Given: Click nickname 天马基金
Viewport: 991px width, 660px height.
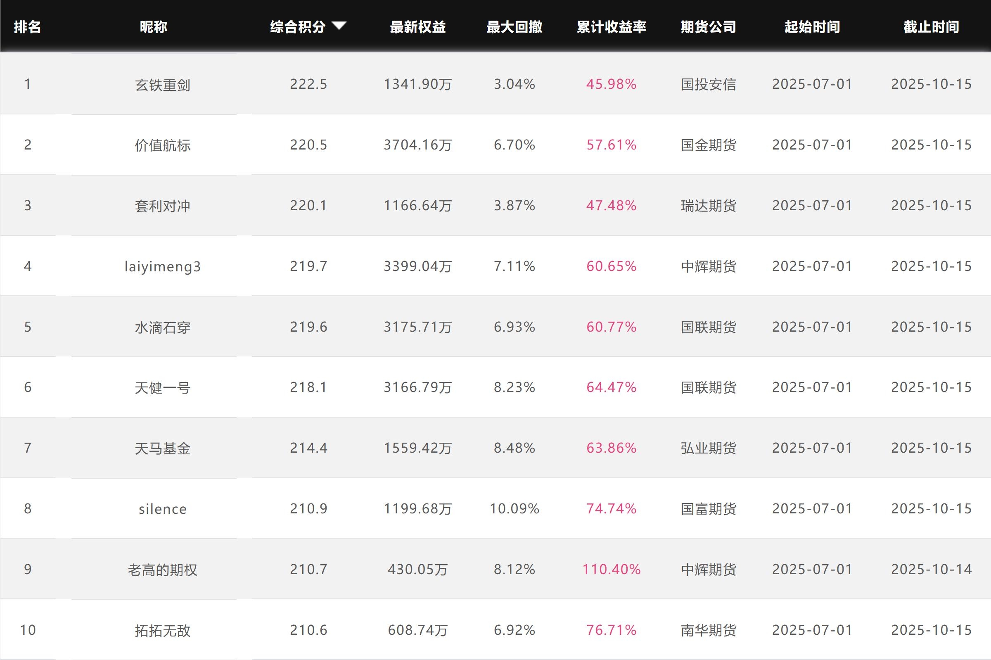Looking at the screenshot, I should tap(162, 448).
